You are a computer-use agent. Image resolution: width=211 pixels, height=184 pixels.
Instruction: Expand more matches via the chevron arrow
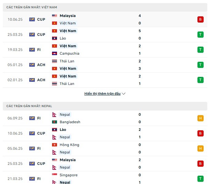124,94
